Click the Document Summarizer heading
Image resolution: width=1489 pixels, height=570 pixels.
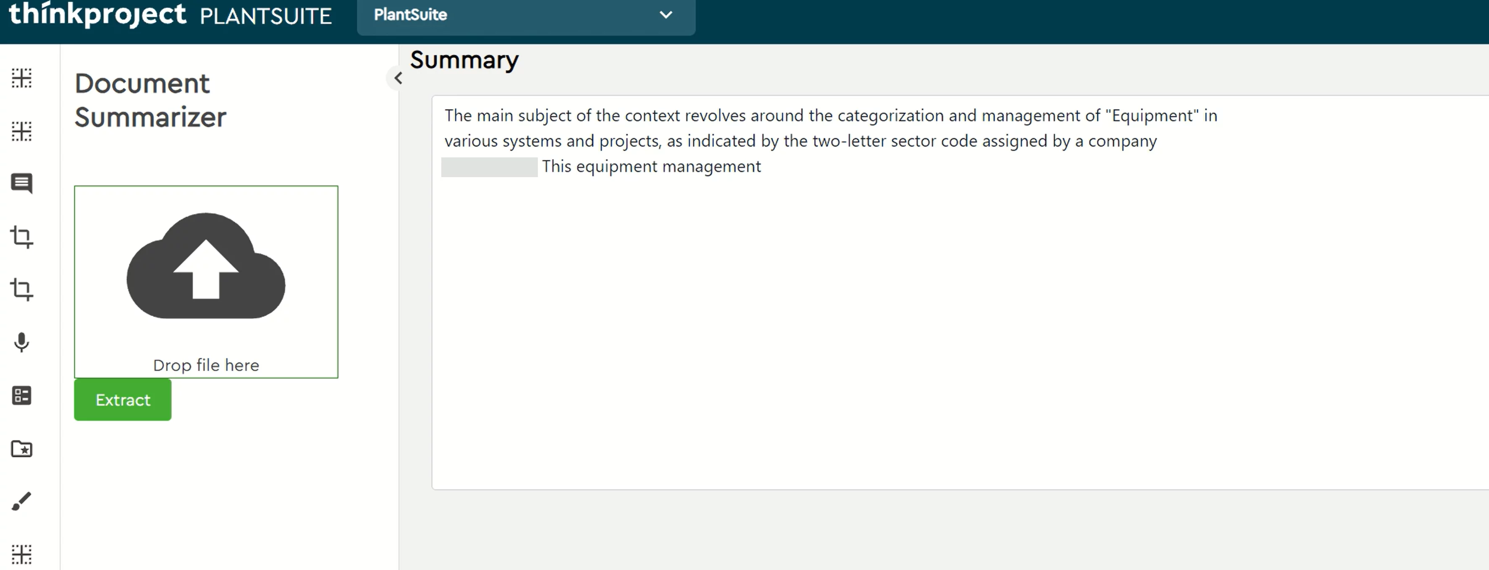click(150, 100)
